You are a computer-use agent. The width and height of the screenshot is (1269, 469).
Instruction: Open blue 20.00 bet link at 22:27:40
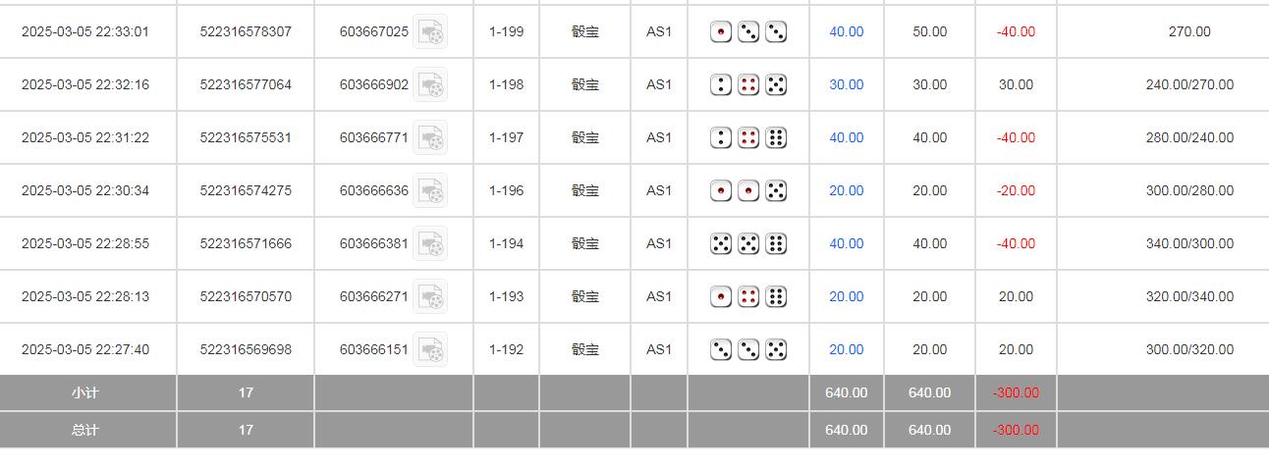click(846, 350)
